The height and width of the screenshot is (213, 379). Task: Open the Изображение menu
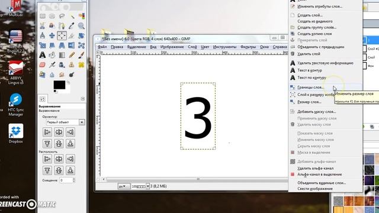click(x=172, y=47)
